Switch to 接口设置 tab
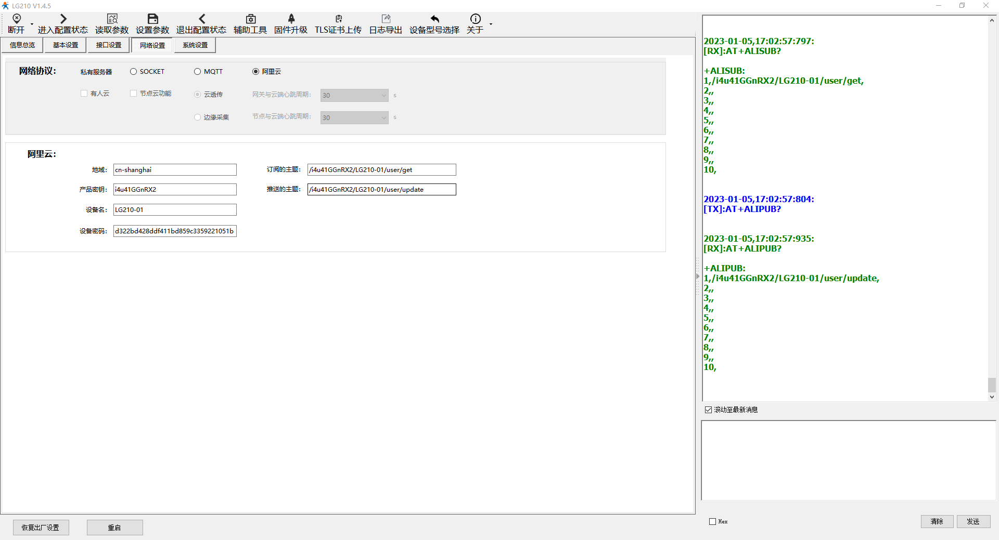Image resolution: width=999 pixels, height=540 pixels. click(x=109, y=45)
